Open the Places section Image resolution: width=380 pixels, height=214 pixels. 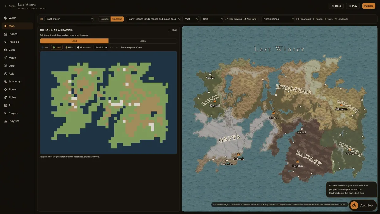pyautogui.click(x=17, y=34)
